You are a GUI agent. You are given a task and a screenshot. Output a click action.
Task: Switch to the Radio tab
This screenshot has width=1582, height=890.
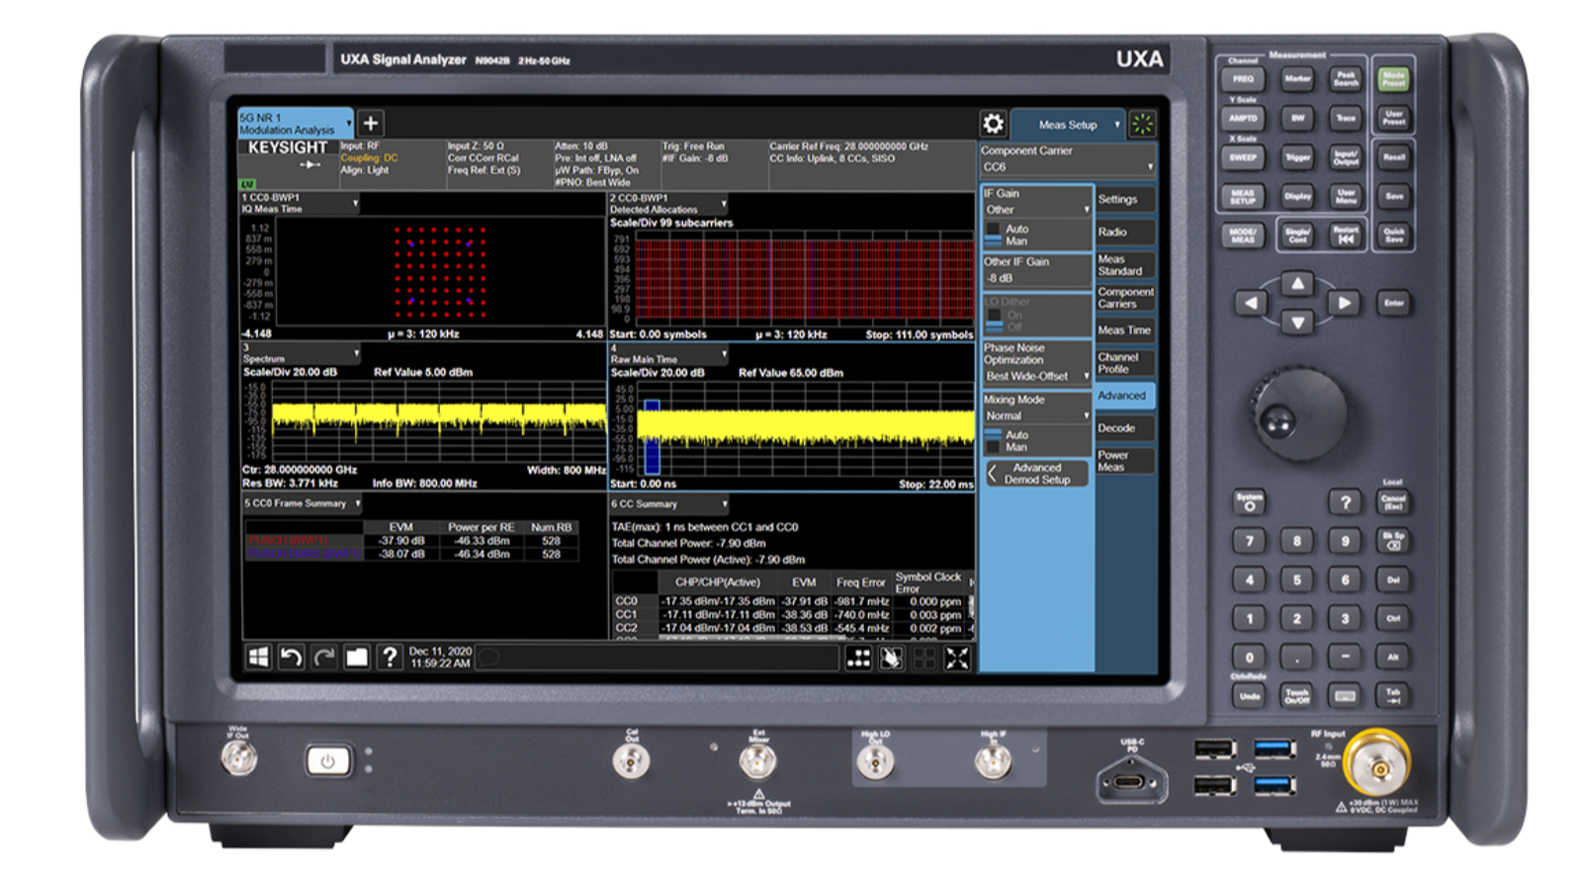(x=1124, y=231)
